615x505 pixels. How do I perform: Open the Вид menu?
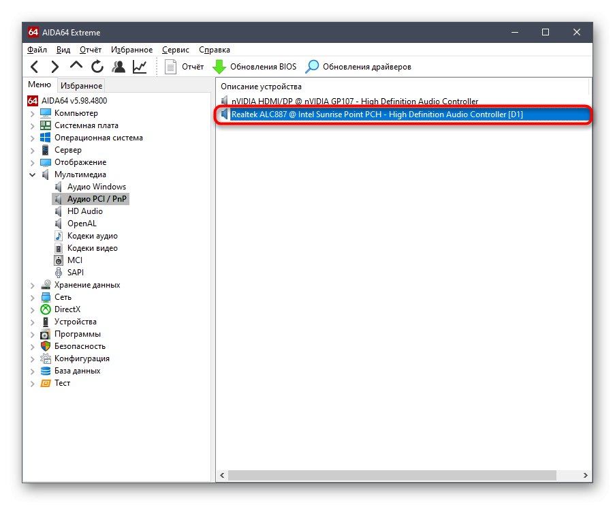click(63, 50)
